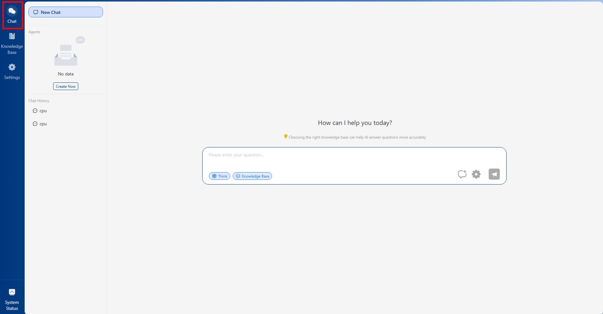The image size is (603, 314).
Task: Open the Chat section in the sidebar
Action: point(12,15)
